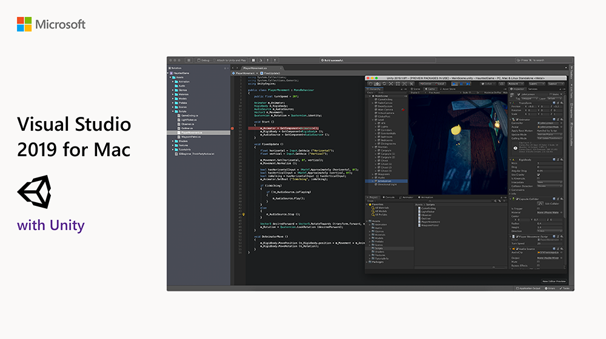Click the breakpoint marker beside the Start method
This screenshot has height=339, width=606.
[232, 128]
